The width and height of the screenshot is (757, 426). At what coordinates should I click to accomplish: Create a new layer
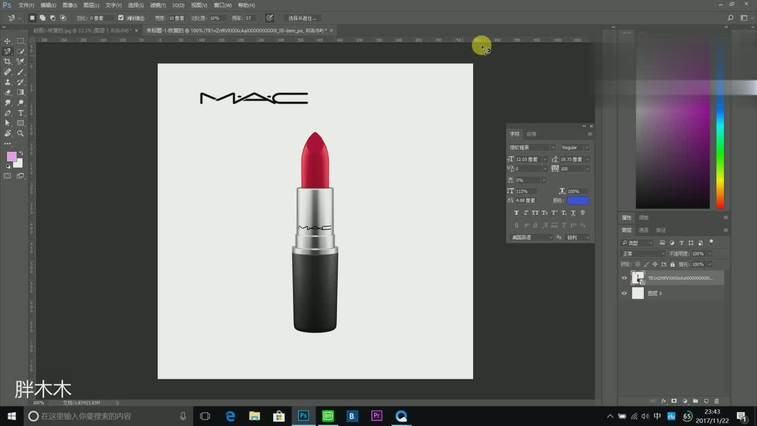(706, 401)
